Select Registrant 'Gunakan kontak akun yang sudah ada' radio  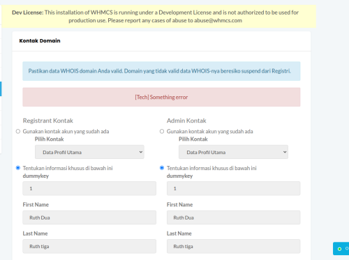click(x=18, y=131)
